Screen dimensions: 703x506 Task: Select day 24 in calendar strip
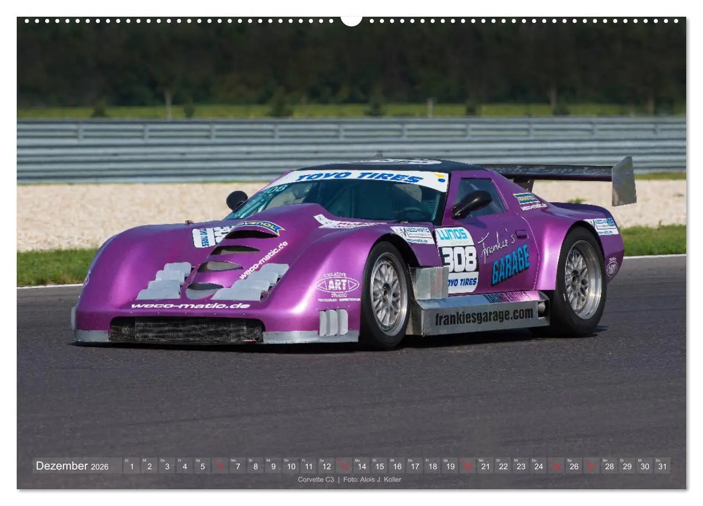point(538,466)
